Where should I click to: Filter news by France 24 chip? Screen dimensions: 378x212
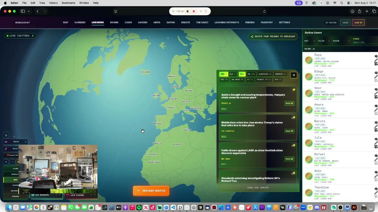(x=264, y=79)
